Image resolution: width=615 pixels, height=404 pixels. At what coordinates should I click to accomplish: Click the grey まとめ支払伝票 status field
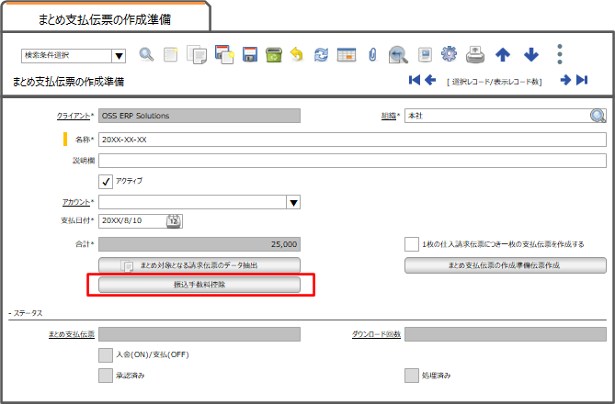pos(199,334)
